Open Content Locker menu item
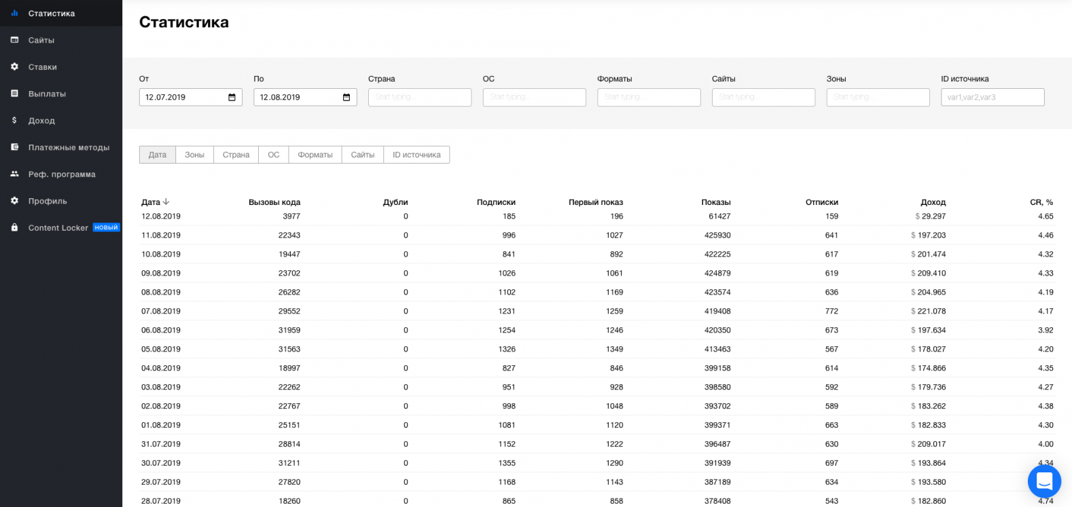Image resolution: width=1072 pixels, height=507 pixels. pyautogui.click(x=58, y=227)
